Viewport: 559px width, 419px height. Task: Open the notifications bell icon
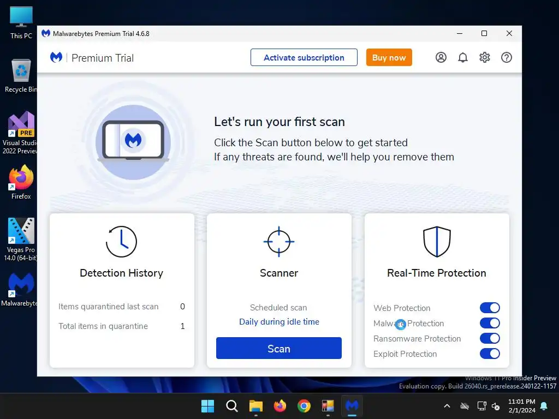[x=463, y=57]
